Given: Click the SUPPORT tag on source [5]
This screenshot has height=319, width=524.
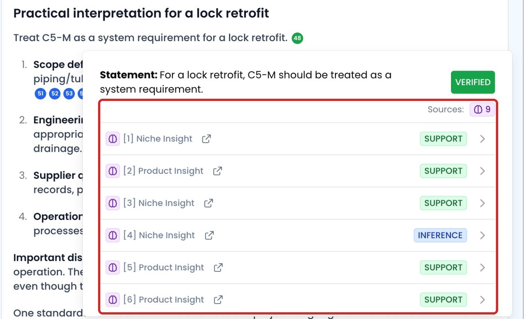Looking at the screenshot, I should (443, 267).
